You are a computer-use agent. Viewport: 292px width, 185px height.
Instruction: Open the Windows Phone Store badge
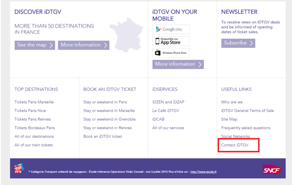(x=171, y=53)
